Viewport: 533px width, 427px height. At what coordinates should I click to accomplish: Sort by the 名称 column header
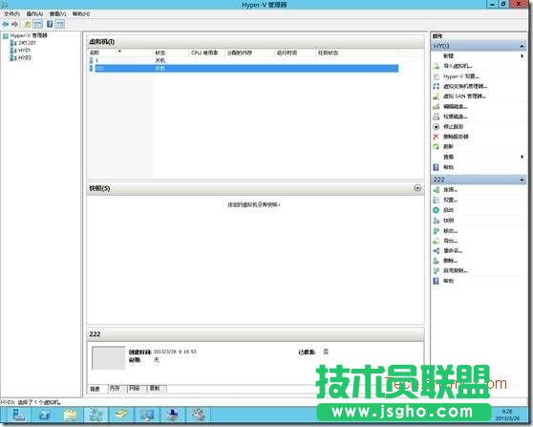119,53
